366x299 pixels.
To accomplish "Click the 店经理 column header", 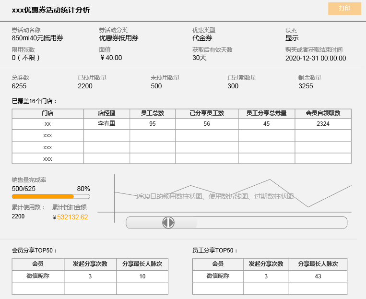I will pos(106,113).
